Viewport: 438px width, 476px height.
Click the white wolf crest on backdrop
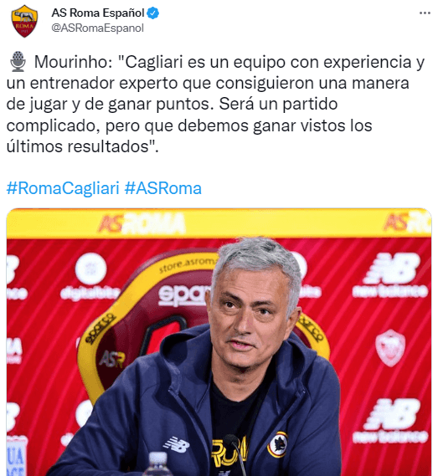click(x=390, y=348)
